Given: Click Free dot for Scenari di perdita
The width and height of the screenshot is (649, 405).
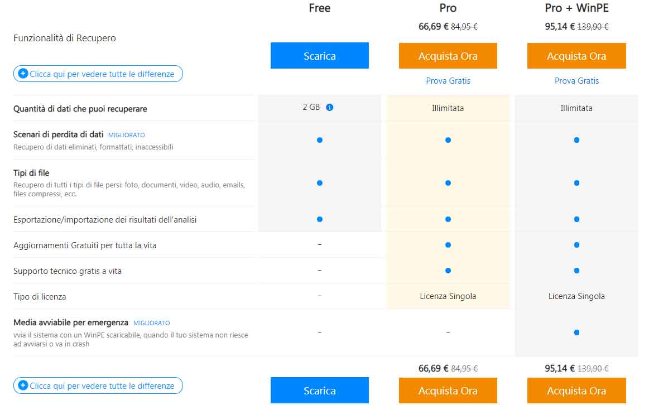Looking at the screenshot, I should 319,140.
